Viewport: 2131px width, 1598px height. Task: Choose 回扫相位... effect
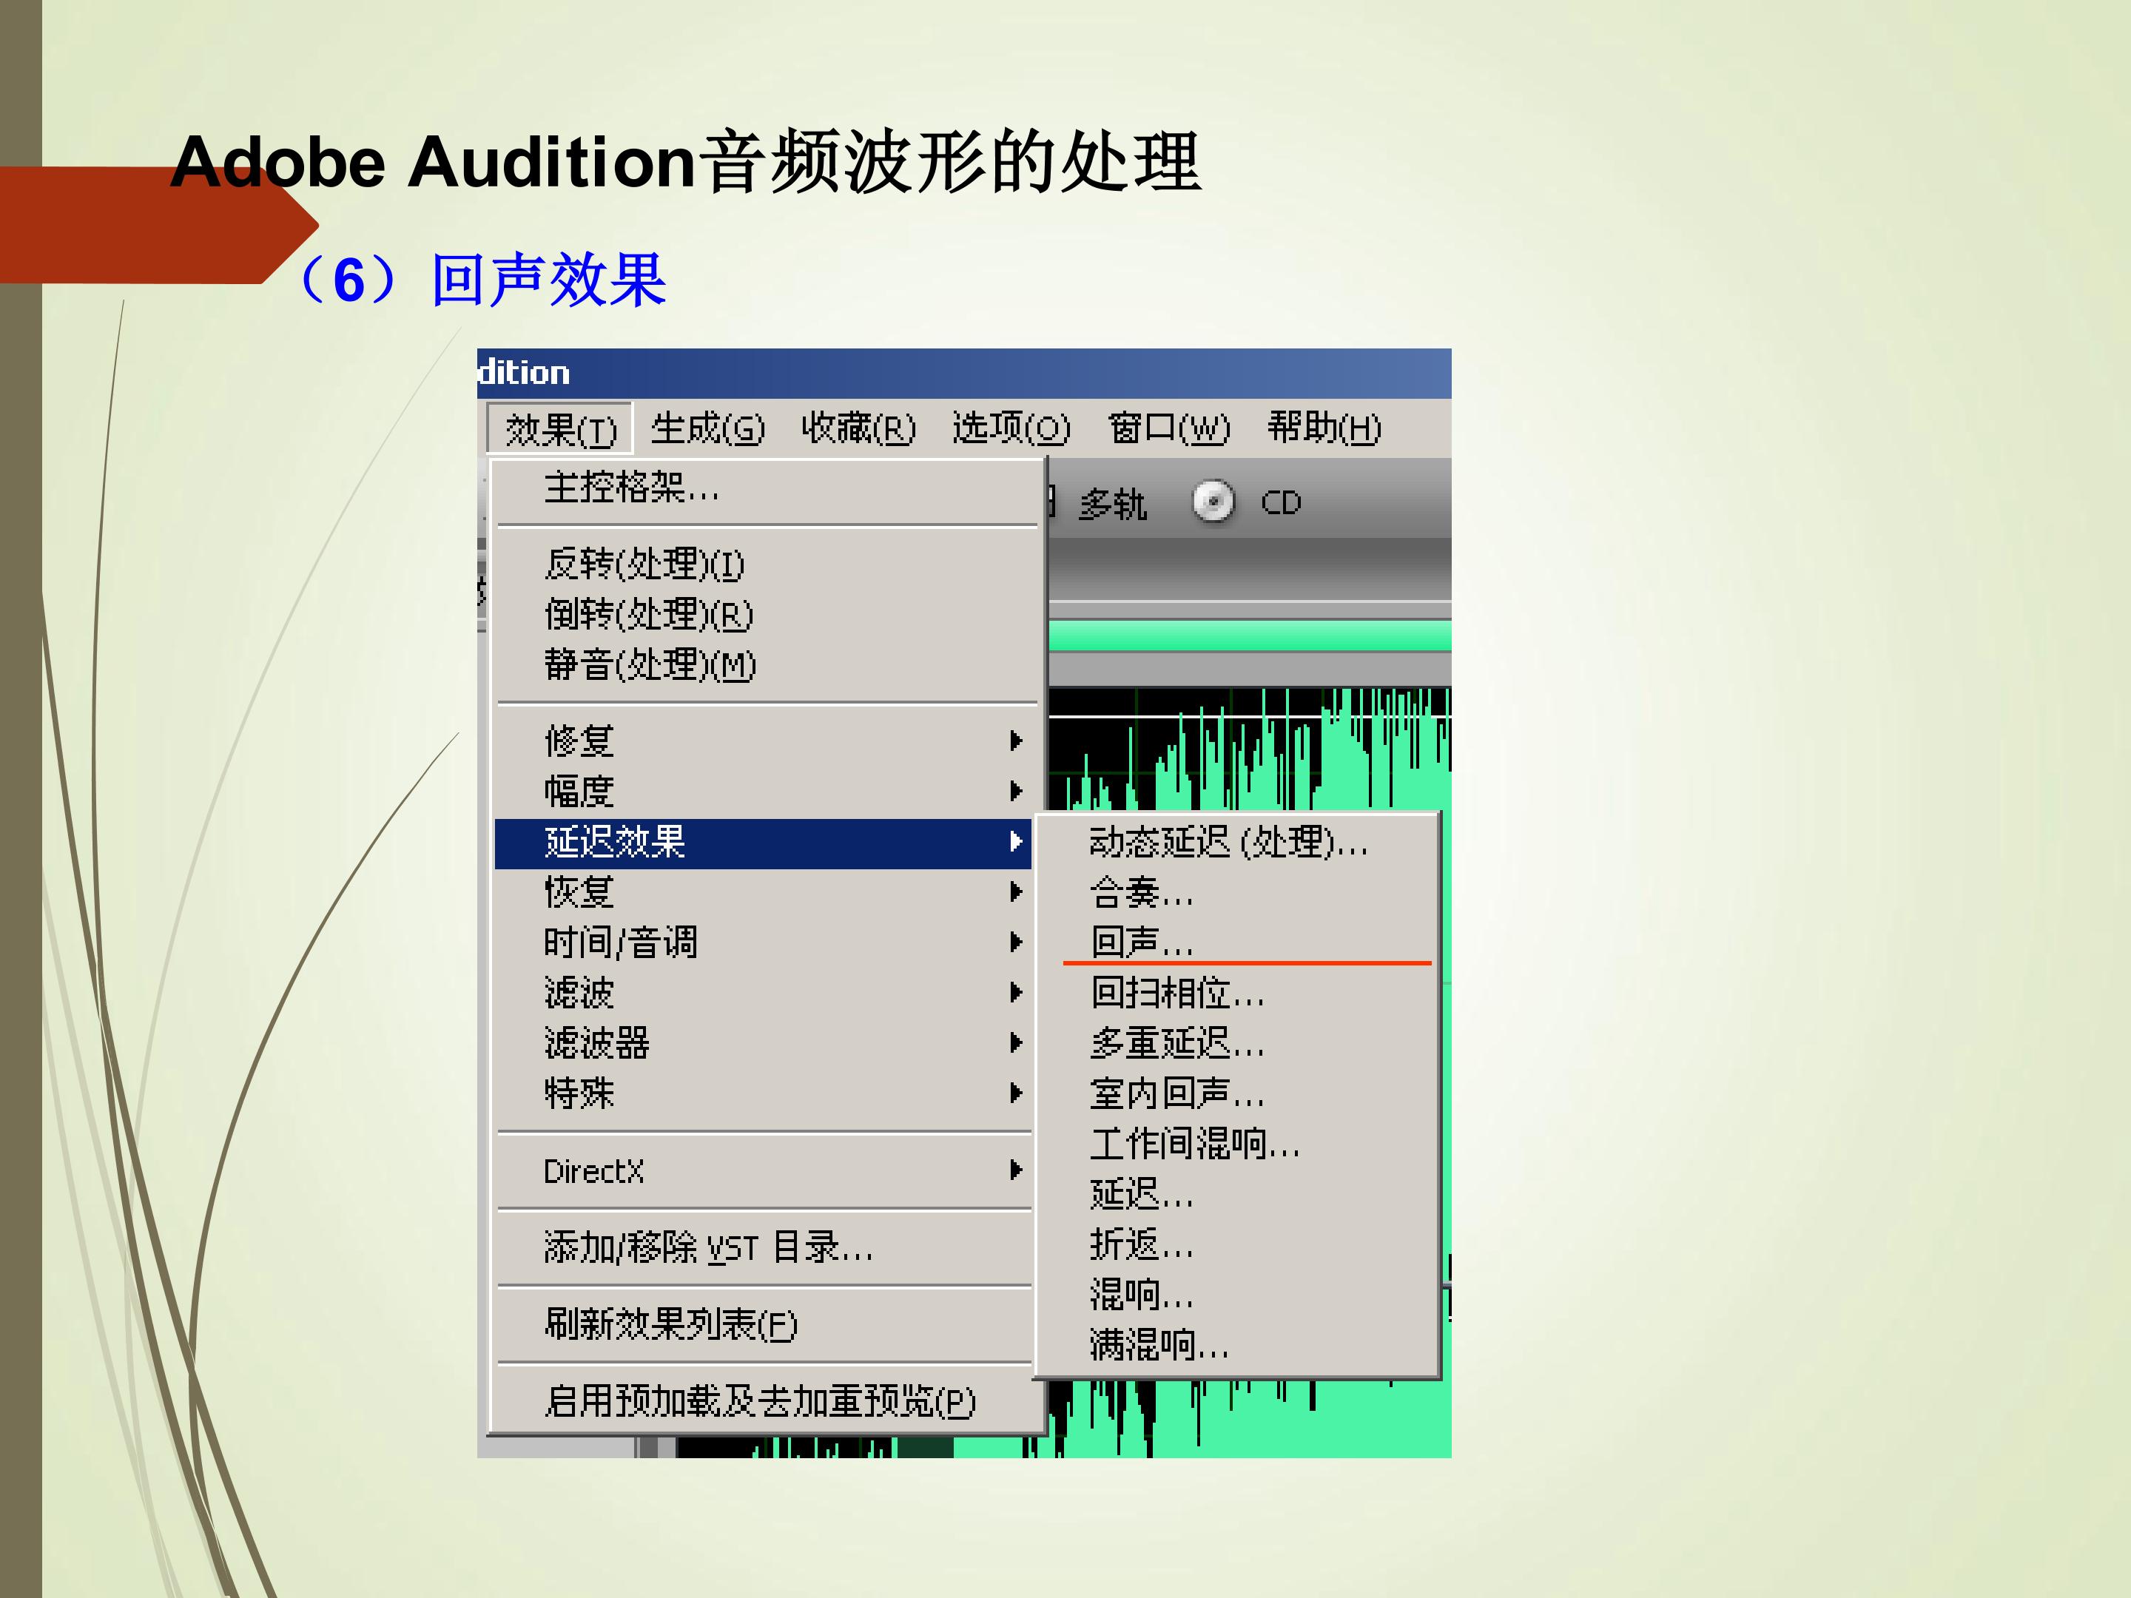click(x=1237, y=993)
